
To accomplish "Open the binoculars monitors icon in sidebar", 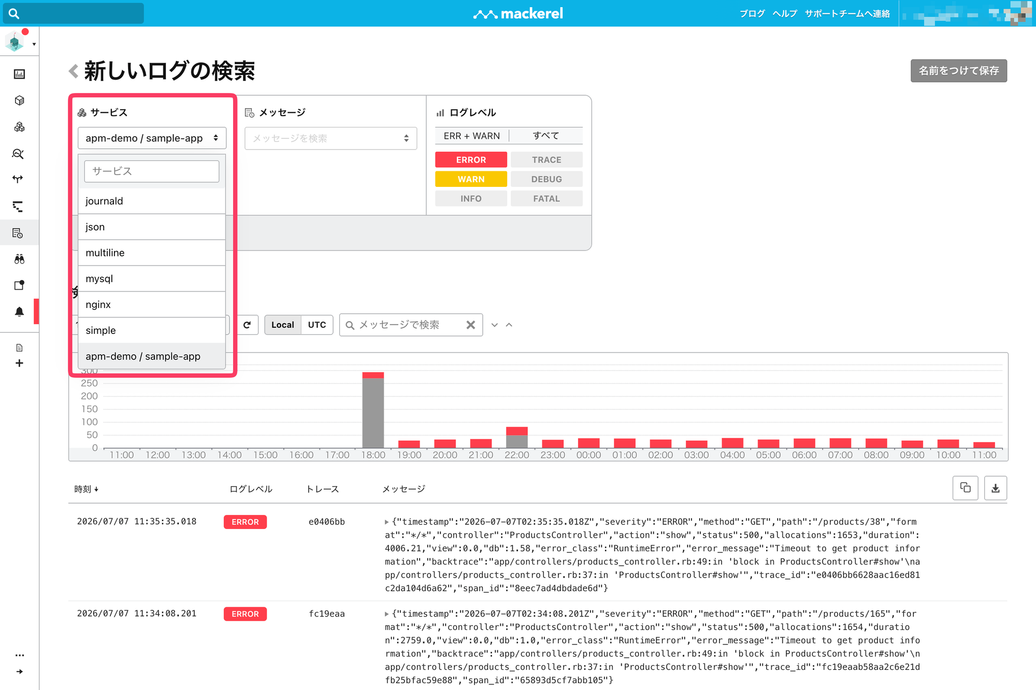I will [19, 259].
